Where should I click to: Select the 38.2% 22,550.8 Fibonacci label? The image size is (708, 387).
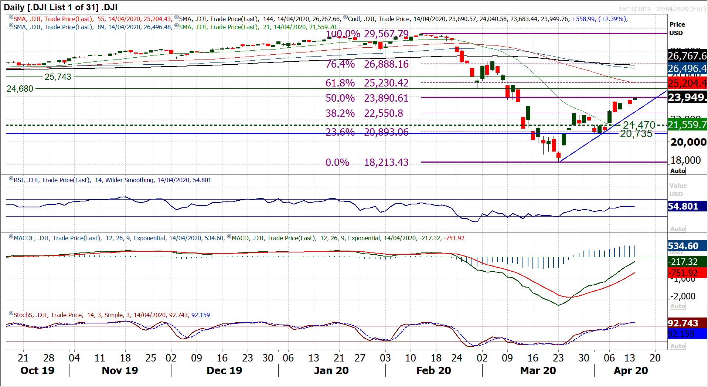364,113
